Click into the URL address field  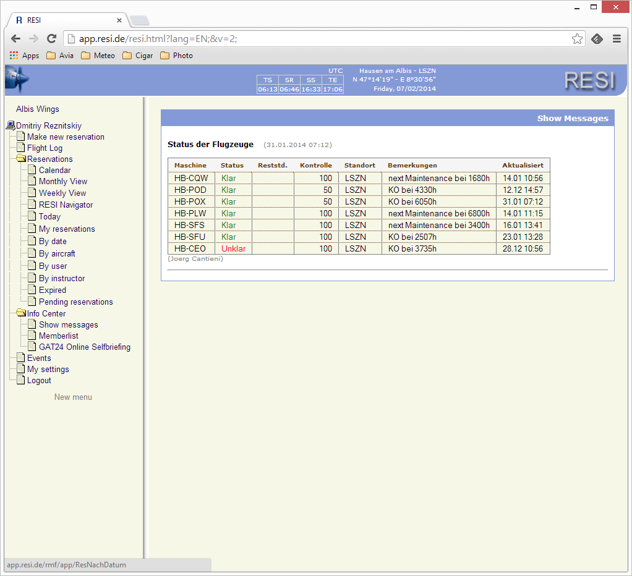pyautogui.click(x=309, y=39)
